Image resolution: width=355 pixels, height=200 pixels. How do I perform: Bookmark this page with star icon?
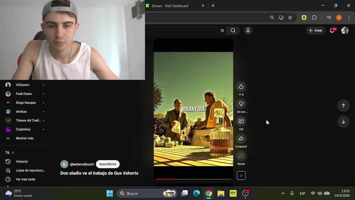290,17
